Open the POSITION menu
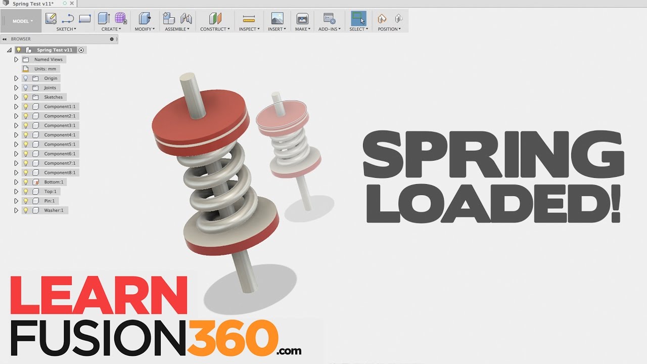Viewport: 647px width, 364px height. (x=389, y=29)
